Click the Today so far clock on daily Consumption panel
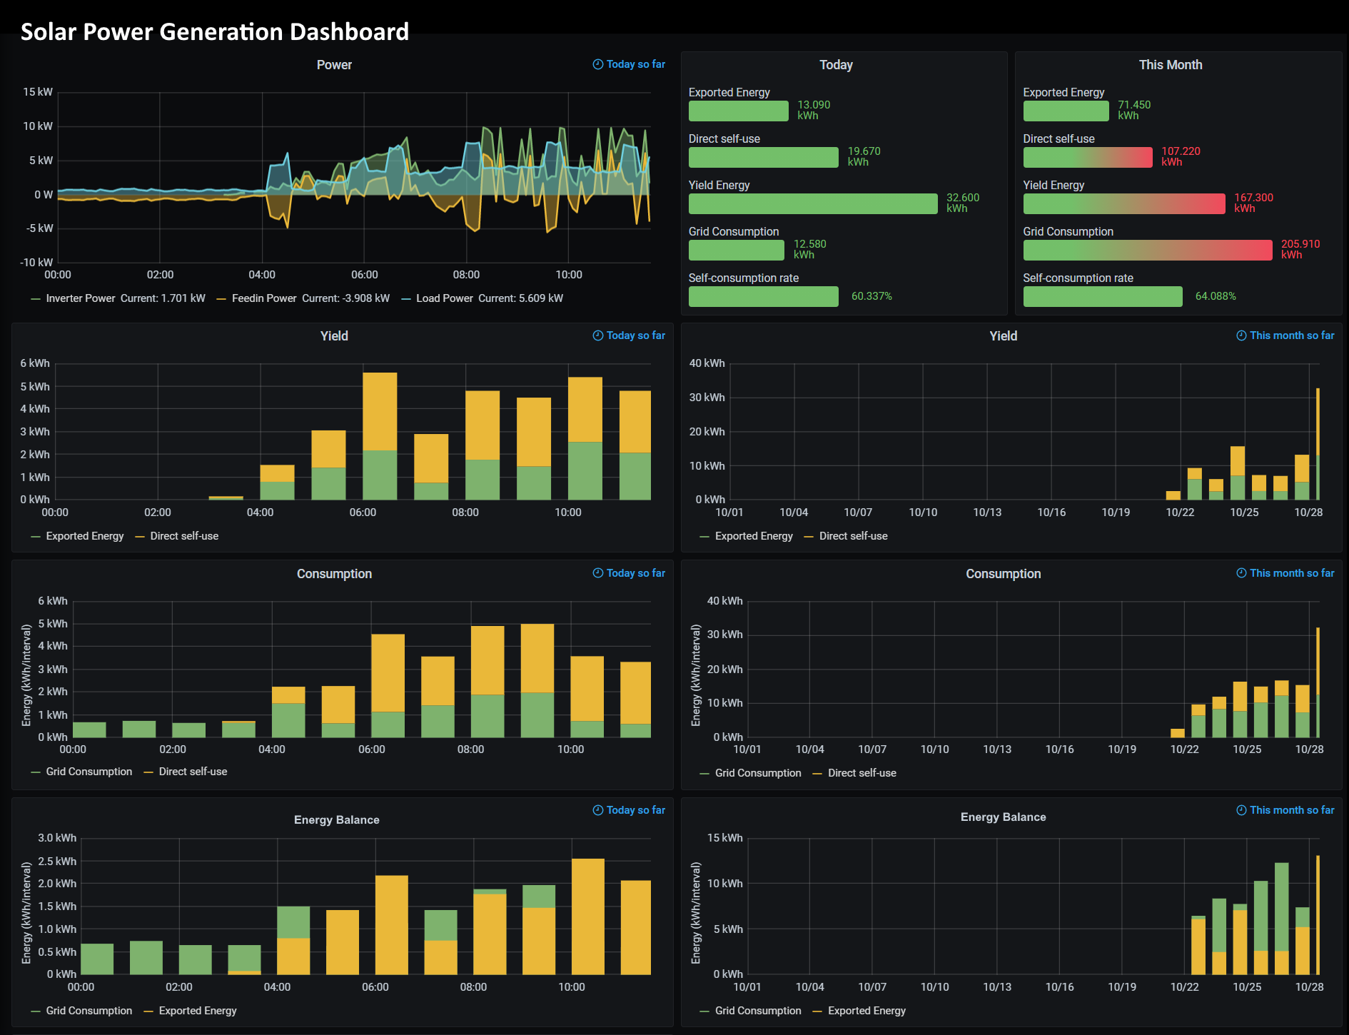The width and height of the screenshot is (1349, 1035). tap(598, 573)
